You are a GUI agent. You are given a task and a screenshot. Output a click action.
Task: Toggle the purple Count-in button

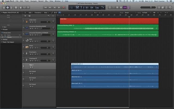click(x=125, y=8)
